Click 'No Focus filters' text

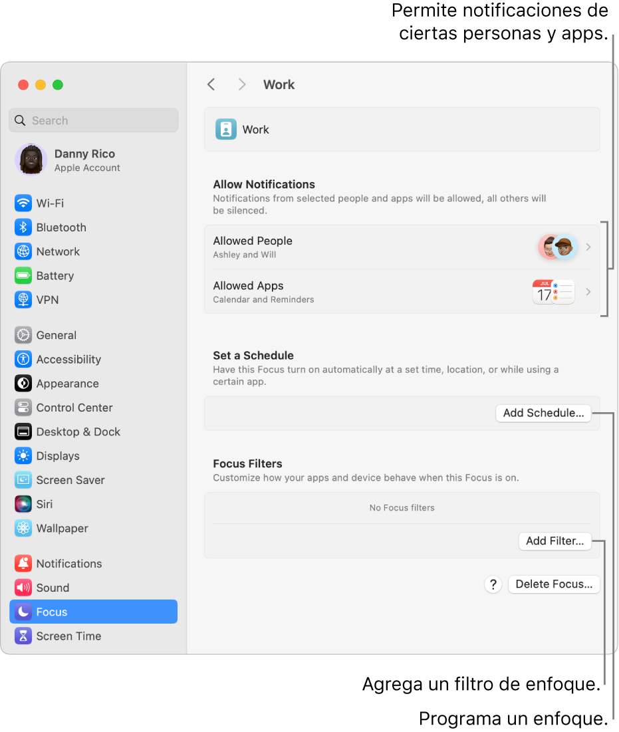[402, 508]
